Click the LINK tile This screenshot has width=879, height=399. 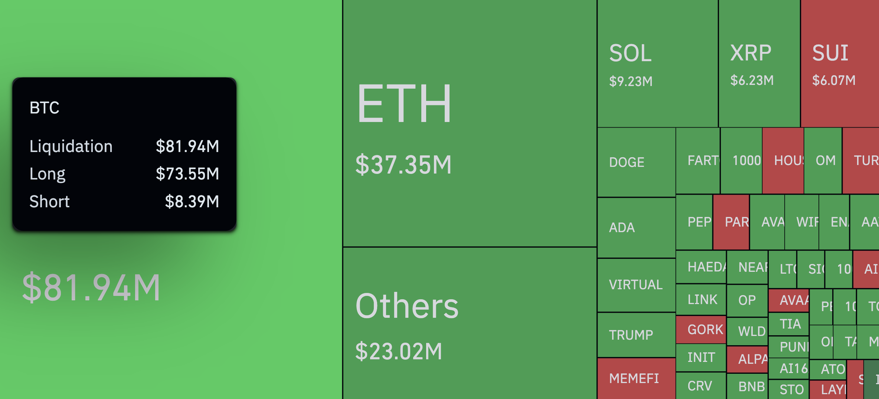point(701,300)
